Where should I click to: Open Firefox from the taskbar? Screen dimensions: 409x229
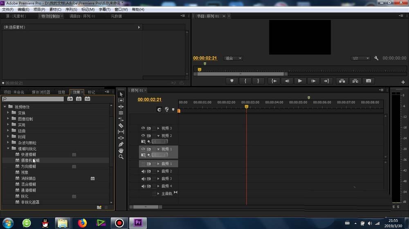(x=83, y=223)
